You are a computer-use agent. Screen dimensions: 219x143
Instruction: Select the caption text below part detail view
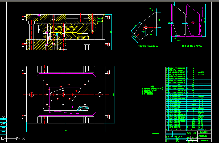148,46
